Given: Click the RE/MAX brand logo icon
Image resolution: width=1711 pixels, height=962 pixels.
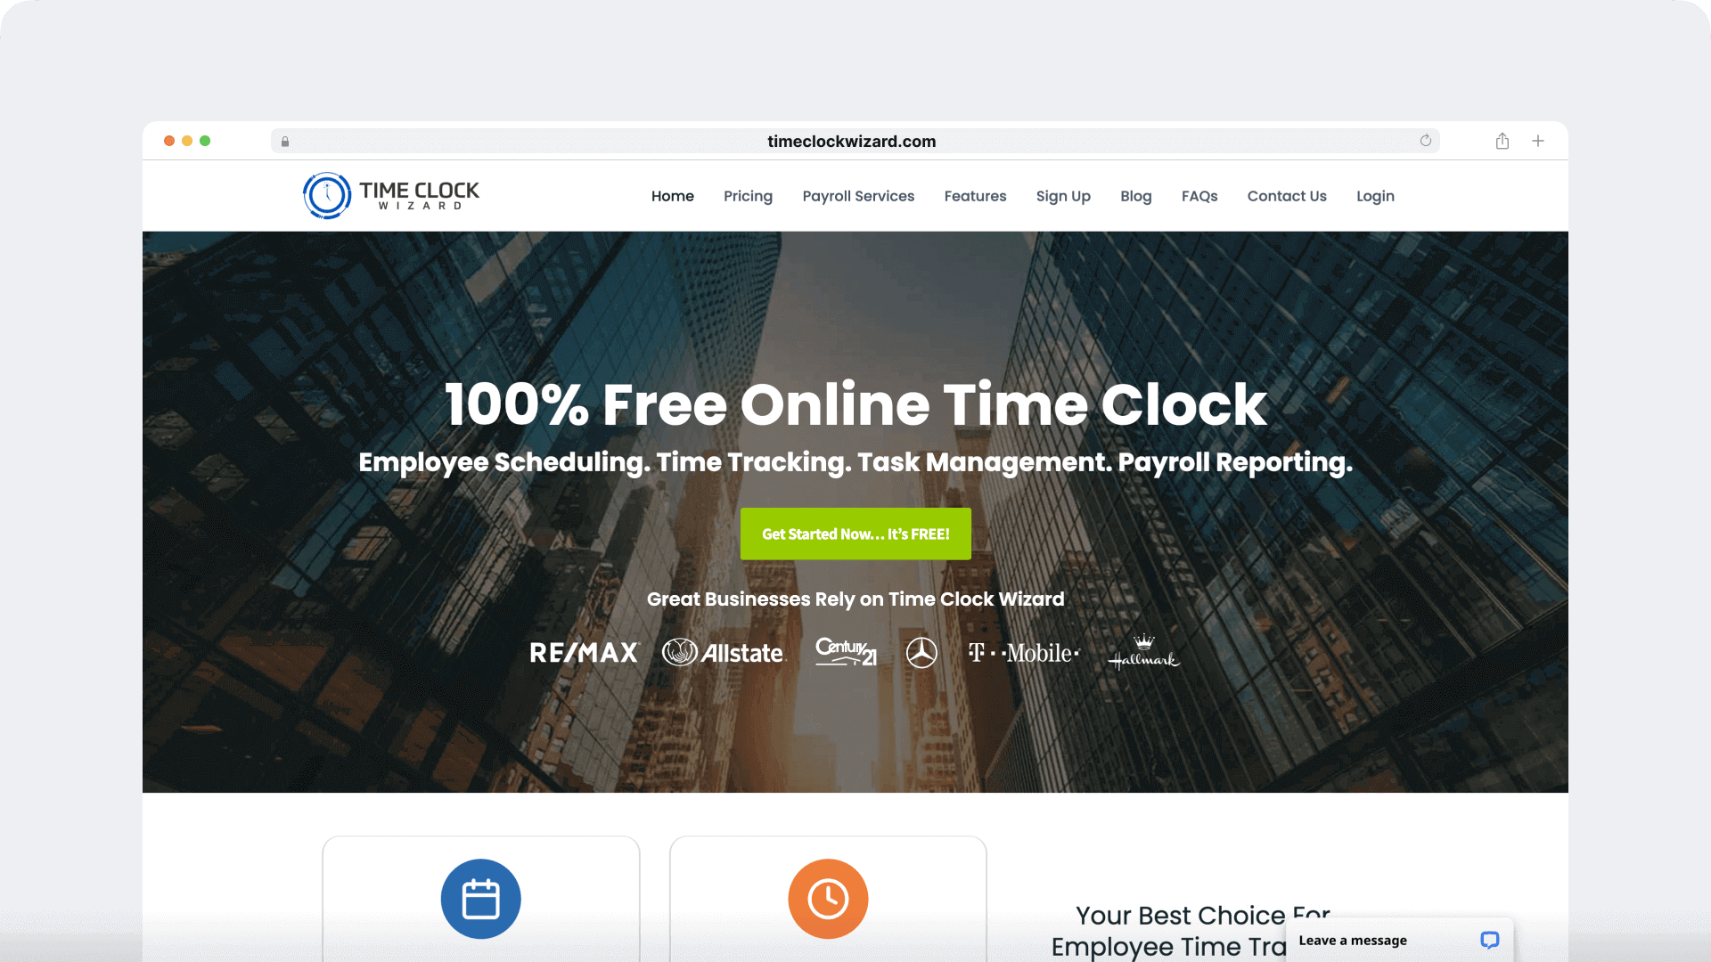Looking at the screenshot, I should (584, 652).
